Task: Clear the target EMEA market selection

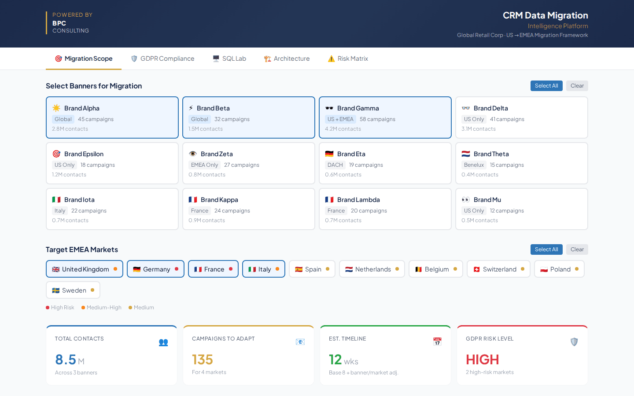Action: point(577,249)
